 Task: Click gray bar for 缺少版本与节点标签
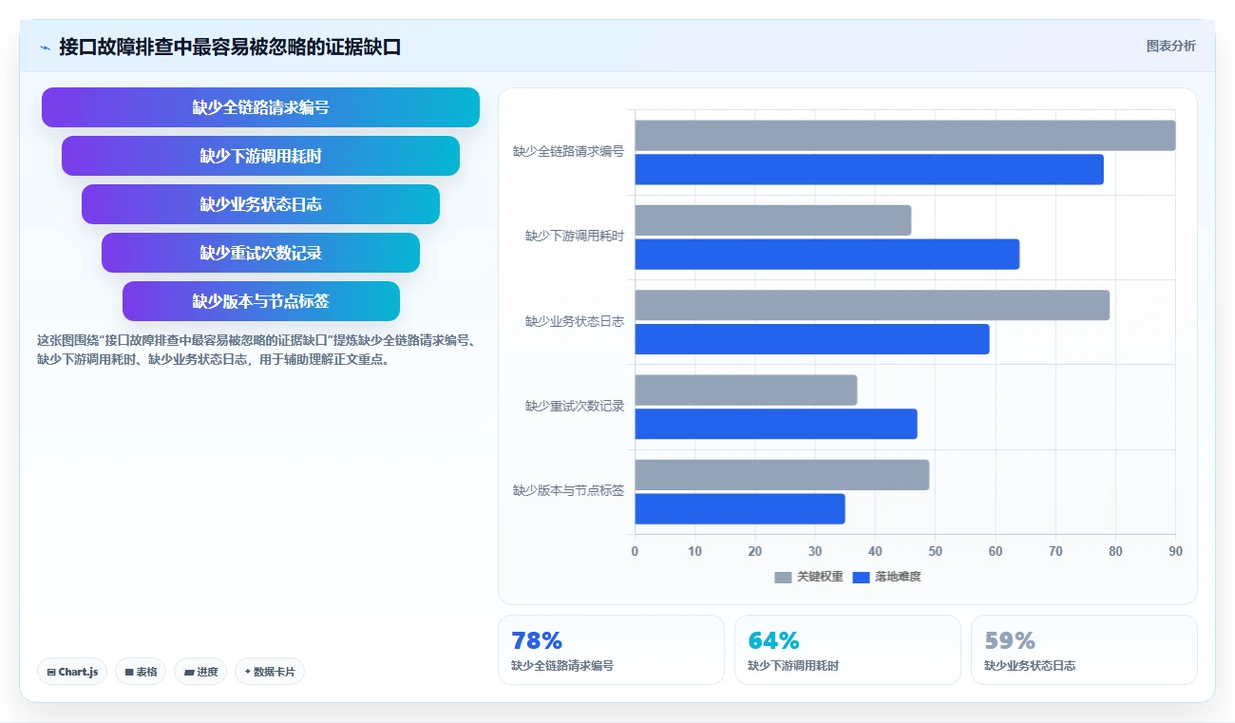[x=782, y=475]
